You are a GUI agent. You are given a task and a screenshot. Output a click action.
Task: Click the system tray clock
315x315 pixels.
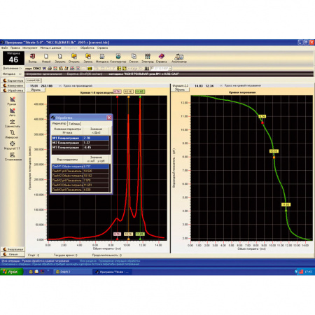[308, 272]
